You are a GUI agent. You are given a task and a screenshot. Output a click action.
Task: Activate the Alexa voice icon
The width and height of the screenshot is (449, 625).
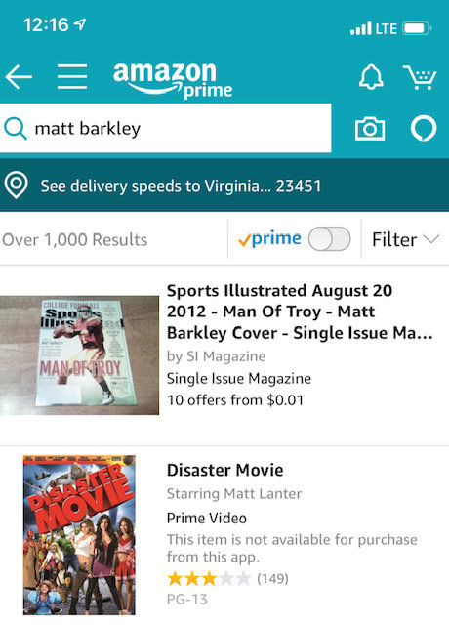coord(424,128)
